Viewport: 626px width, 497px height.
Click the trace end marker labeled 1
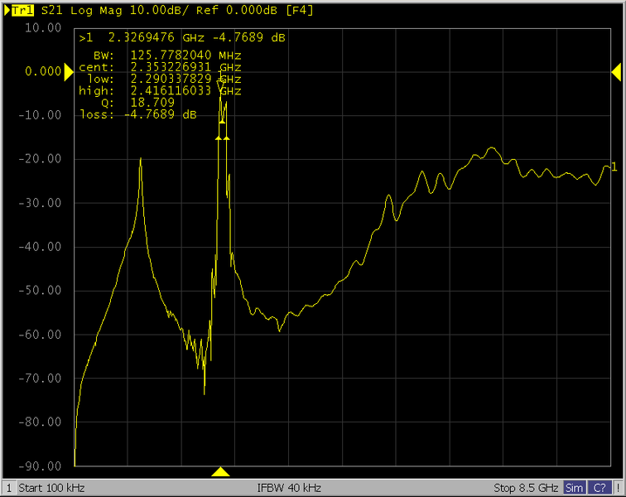[x=614, y=167]
